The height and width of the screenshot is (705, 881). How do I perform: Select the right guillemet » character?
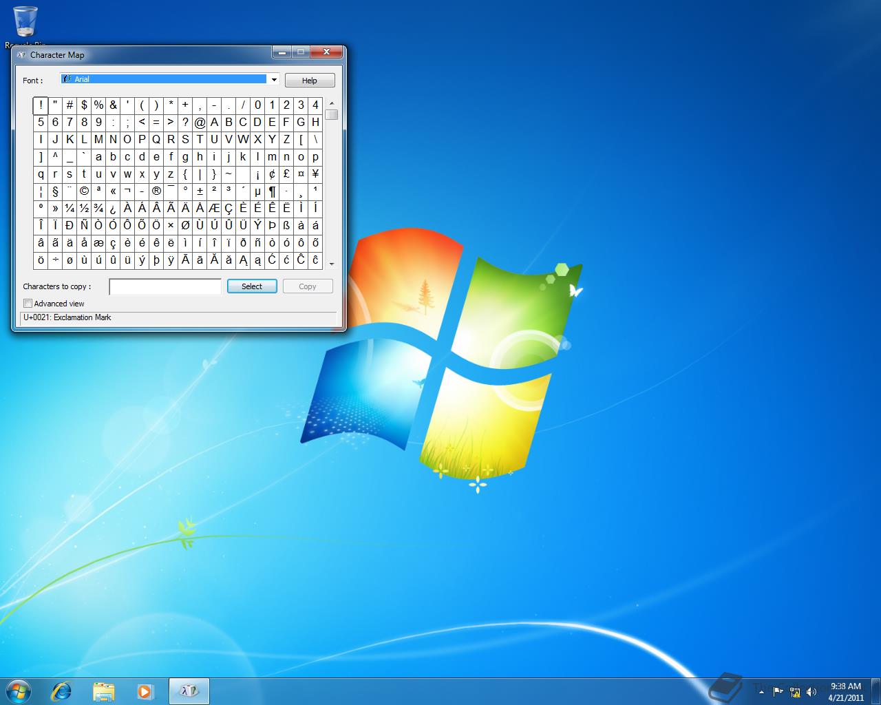pyautogui.click(x=55, y=209)
